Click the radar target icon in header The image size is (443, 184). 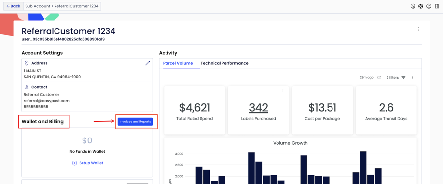click(x=413, y=6)
